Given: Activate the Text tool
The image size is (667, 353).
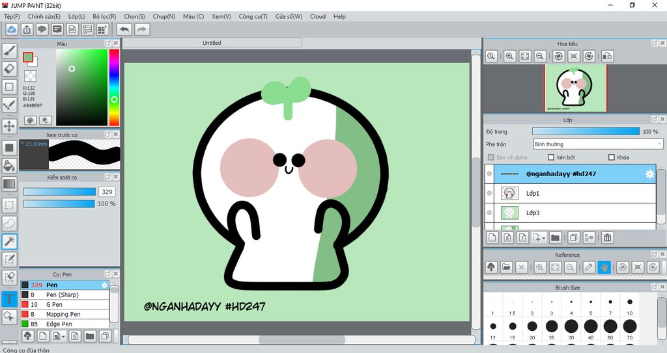Looking at the screenshot, I should click(x=10, y=299).
